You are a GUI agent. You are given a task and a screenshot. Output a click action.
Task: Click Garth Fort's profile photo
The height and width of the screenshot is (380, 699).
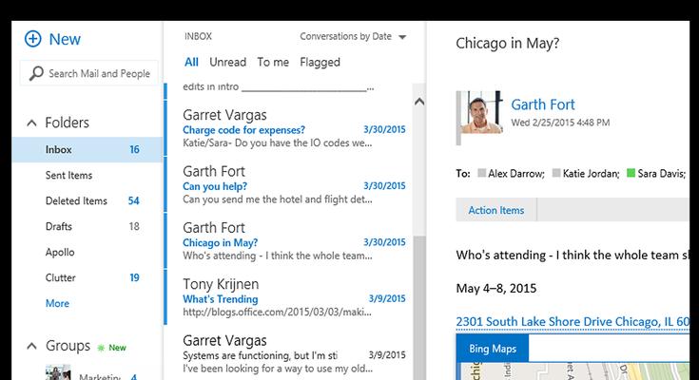(481, 112)
